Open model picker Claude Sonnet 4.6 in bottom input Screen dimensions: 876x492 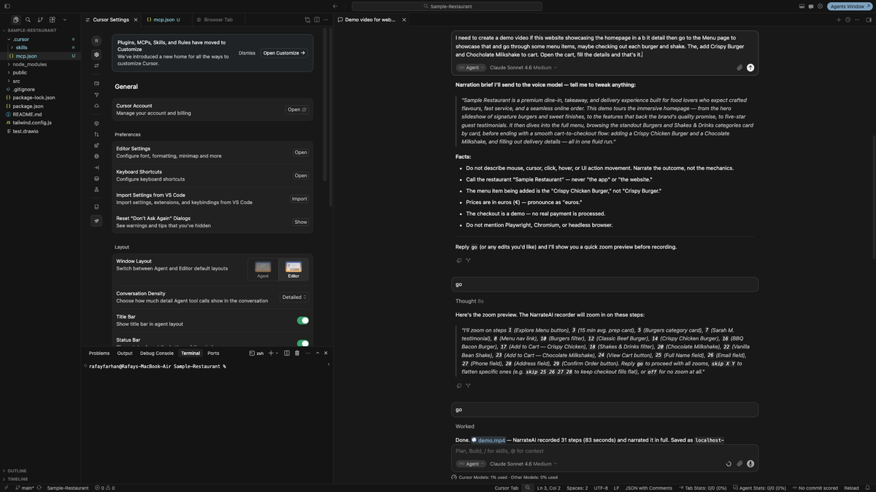(x=523, y=464)
